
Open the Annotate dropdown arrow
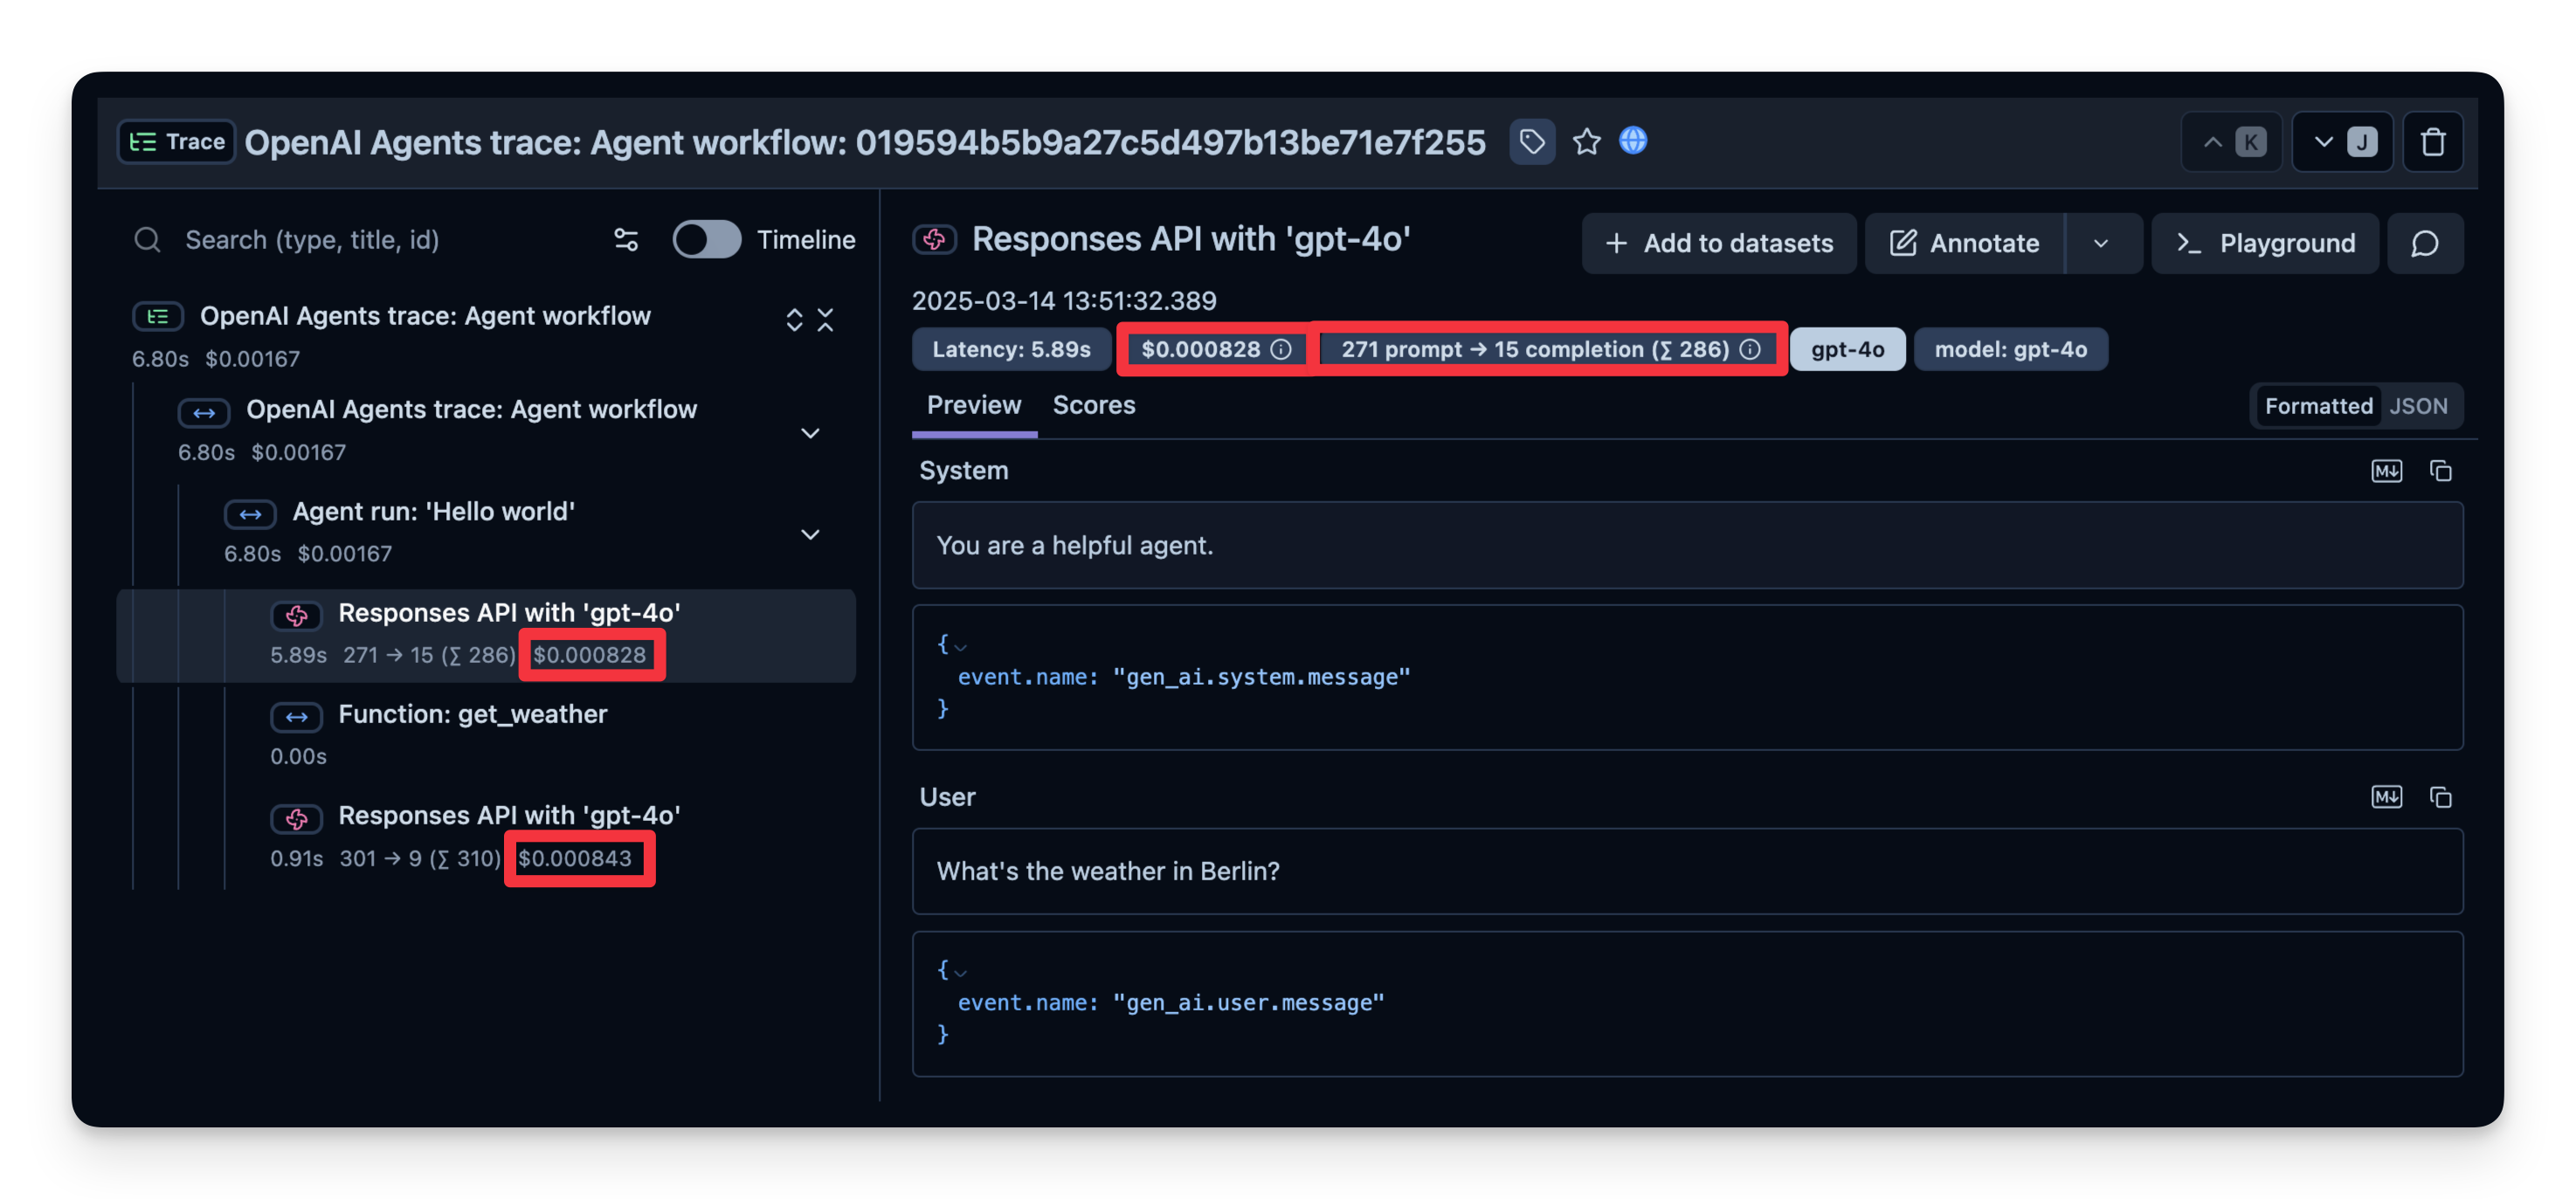tap(2101, 243)
